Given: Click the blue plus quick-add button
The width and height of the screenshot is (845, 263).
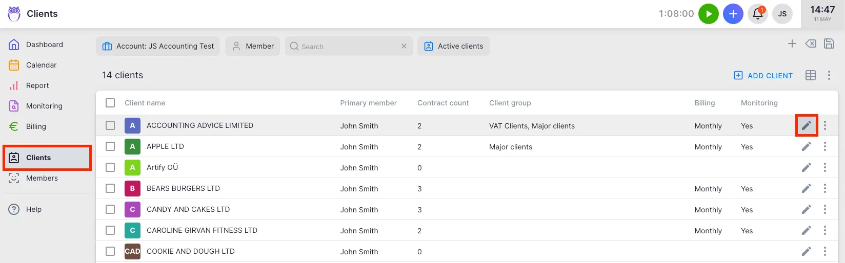Looking at the screenshot, I should tap(733, 14).
